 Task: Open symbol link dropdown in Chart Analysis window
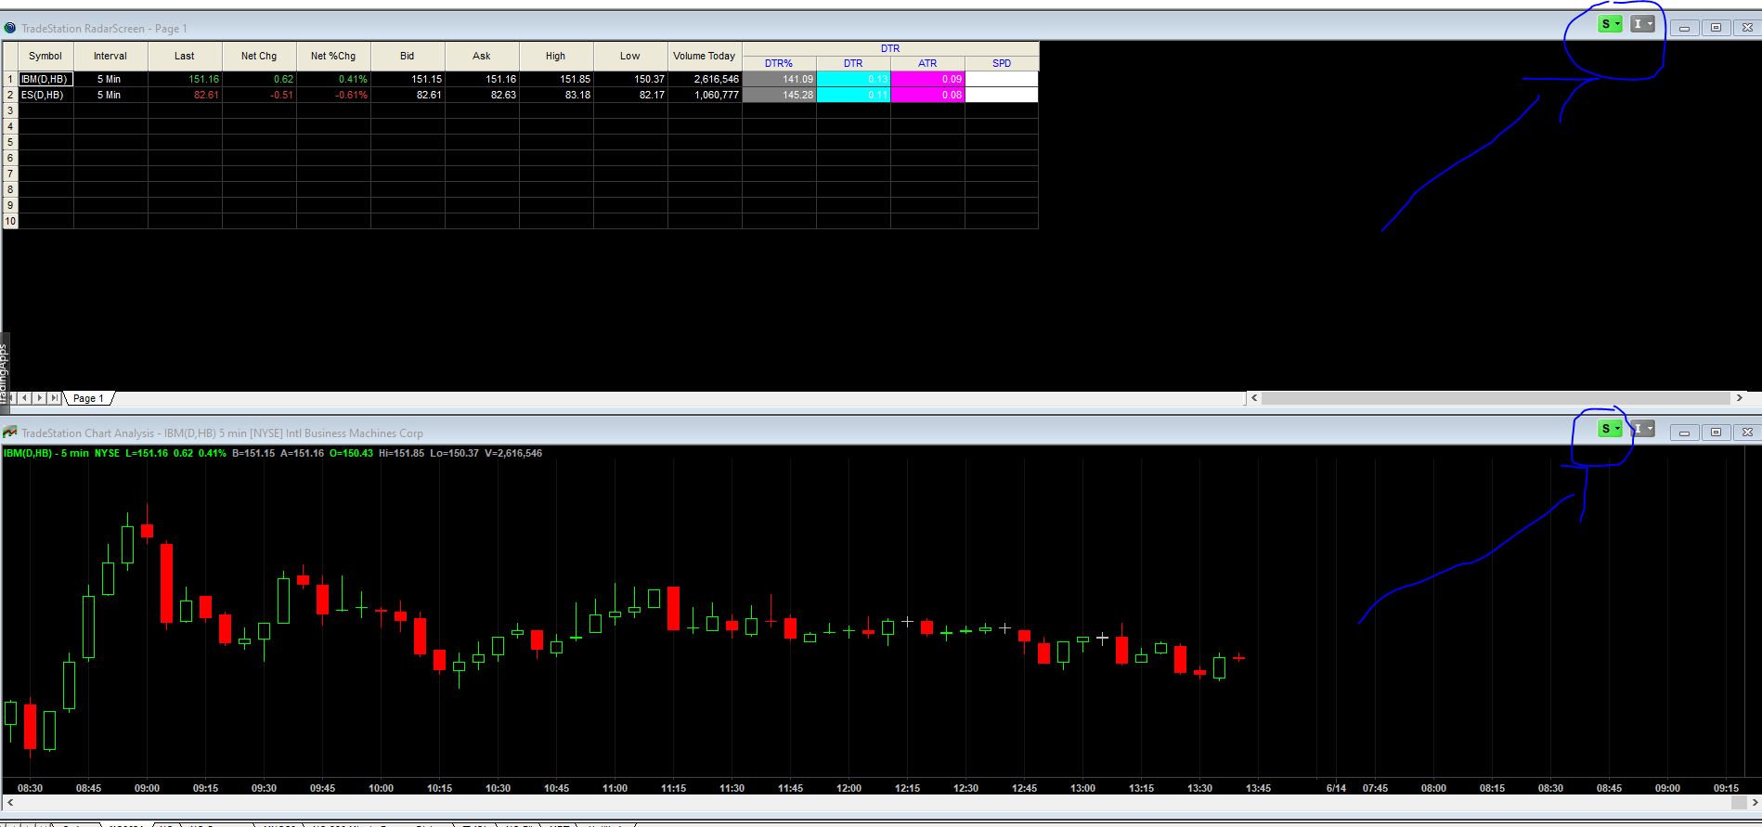pos(1611,429)
